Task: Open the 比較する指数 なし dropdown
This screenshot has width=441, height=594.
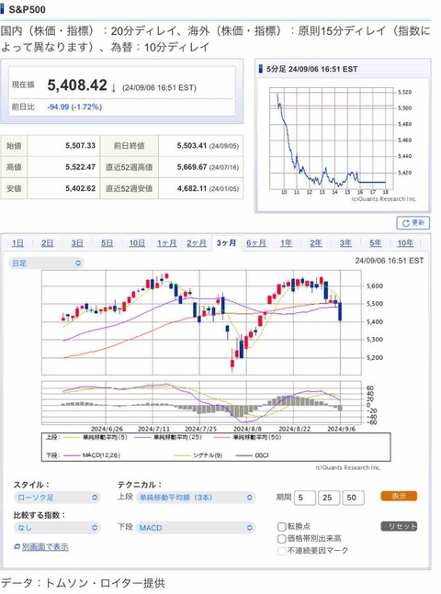Action: pyautogui.click(x=57, y=528)
